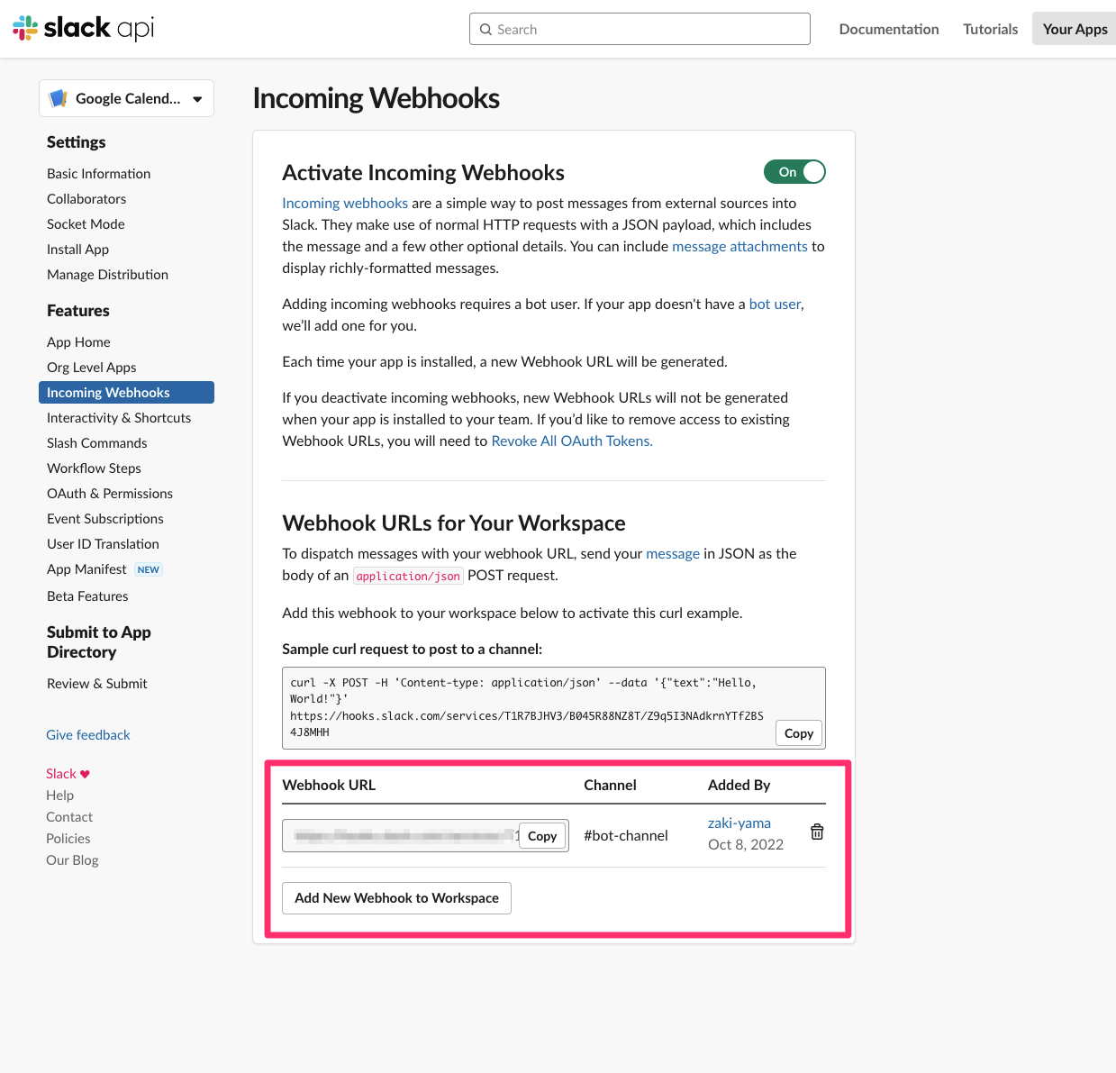Image resolution: width=1116 pixels, height=1073 pixels.
Task: Click the bot user link
Action: pos(775,304)
